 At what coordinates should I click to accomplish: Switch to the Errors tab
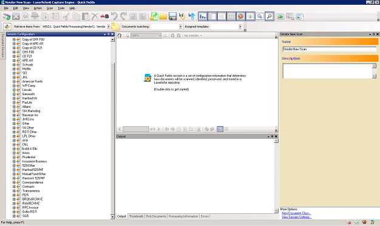click(205, 216)
